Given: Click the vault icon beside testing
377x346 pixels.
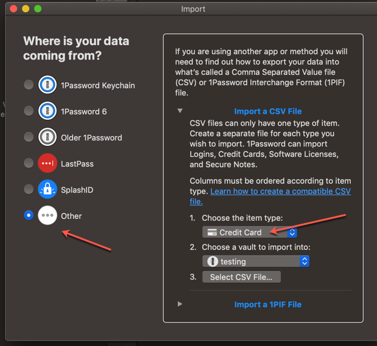Looking at the screenshot, I should [213, 261].
